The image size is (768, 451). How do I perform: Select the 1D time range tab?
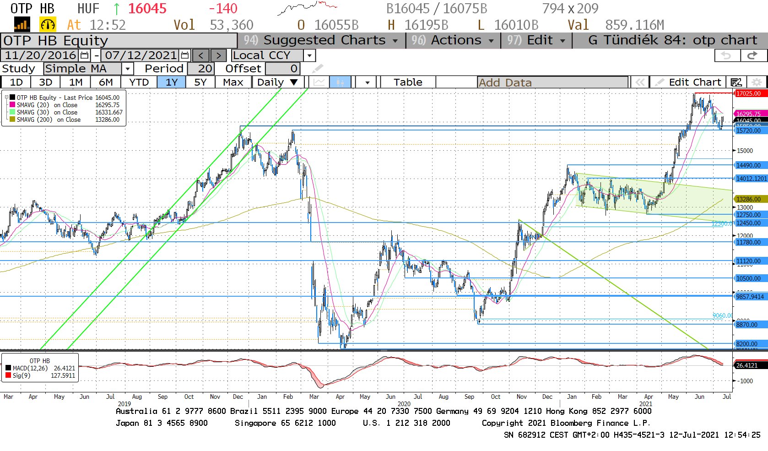16,82
